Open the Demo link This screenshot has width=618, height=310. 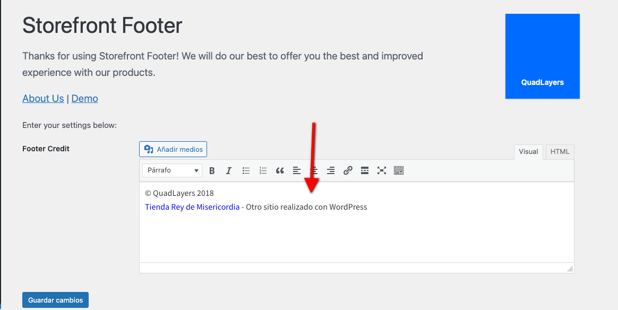[x=85, y=99]
